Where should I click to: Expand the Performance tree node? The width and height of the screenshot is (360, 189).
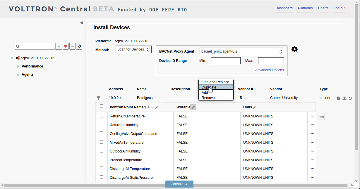tap(18, 67)
